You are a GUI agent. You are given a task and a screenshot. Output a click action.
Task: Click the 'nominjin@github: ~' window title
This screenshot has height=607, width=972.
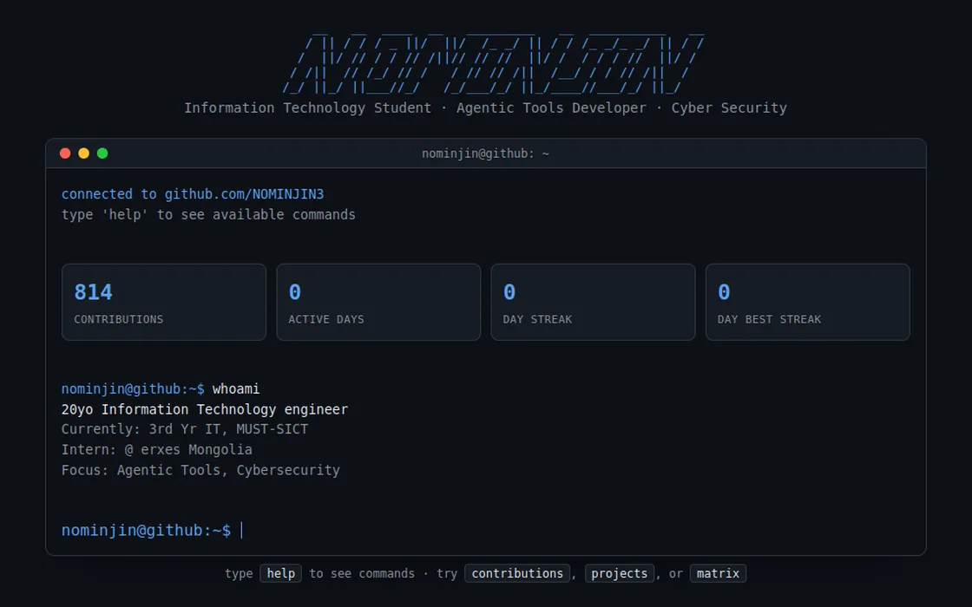[485, 153]
